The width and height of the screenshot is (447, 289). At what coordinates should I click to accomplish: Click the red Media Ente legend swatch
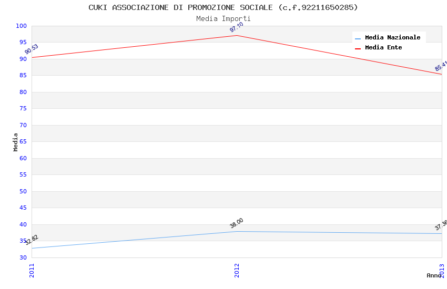tap(358, 49)
